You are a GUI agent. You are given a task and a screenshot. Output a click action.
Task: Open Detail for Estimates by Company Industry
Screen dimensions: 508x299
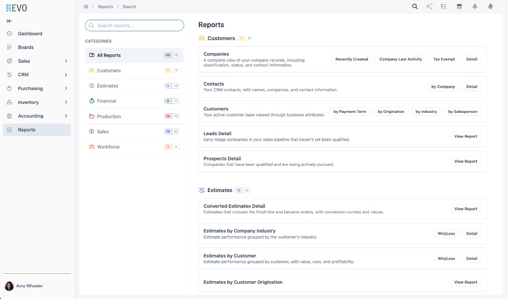click(x=472, y=234)
